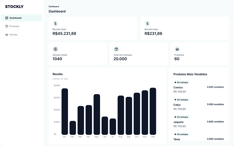Viewport: 234px width, 146px height.
Task: Click the STOCKLY logo
Action: click(x=14, y=7)
